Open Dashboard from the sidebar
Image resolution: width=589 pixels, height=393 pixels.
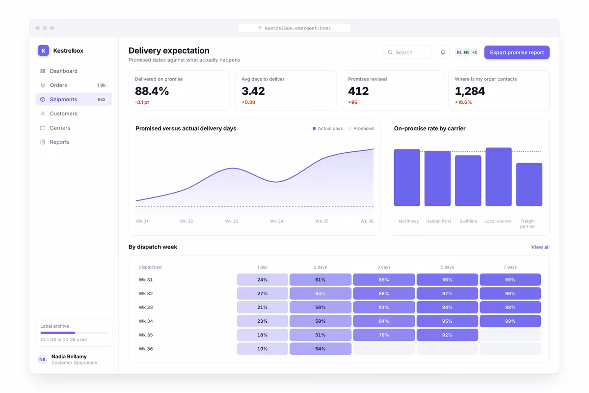tap(74, 71)
